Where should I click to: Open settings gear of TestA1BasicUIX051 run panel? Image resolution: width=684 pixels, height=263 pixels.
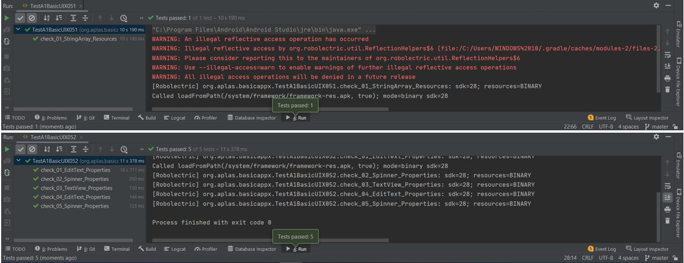(x=657, y=5)
